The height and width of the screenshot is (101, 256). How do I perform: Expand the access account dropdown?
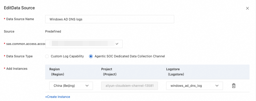84,44
